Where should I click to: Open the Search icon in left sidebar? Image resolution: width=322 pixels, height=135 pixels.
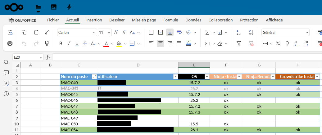click(6, 62)
